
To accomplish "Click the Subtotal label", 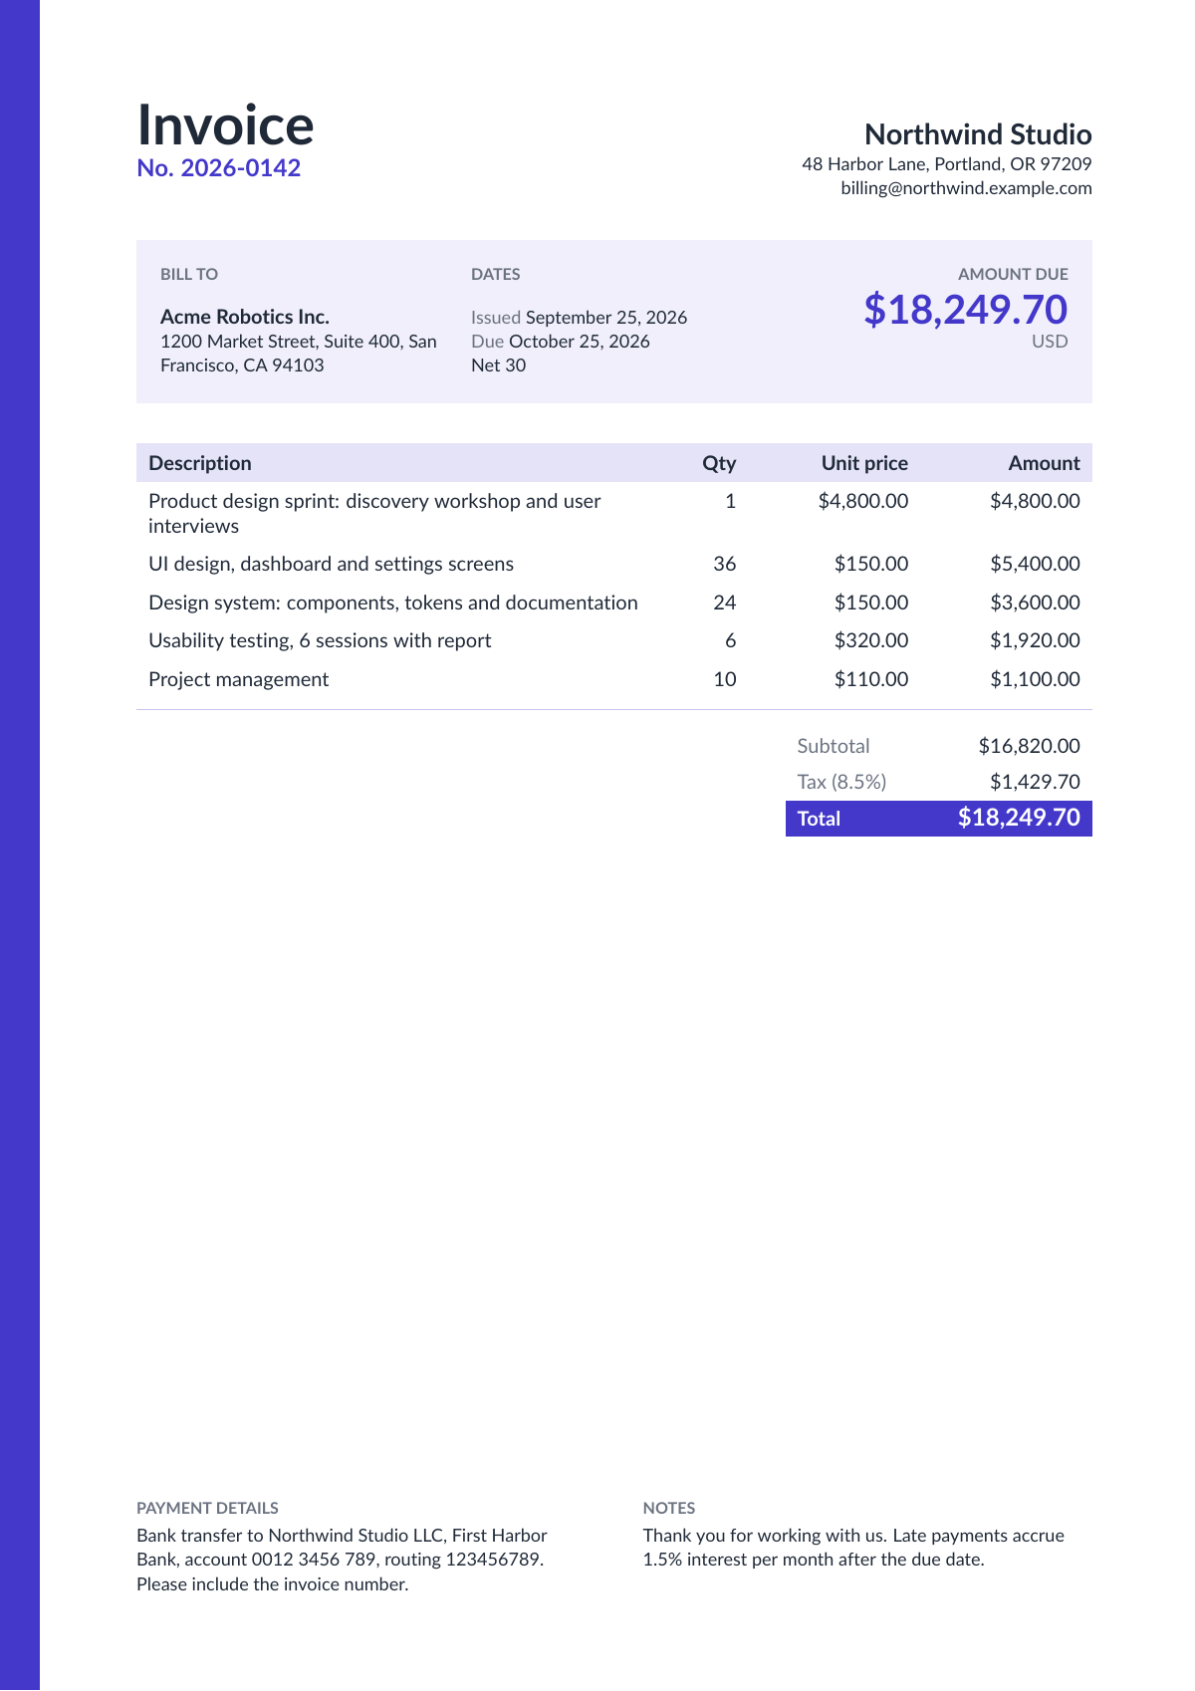I will coord(834,746).
